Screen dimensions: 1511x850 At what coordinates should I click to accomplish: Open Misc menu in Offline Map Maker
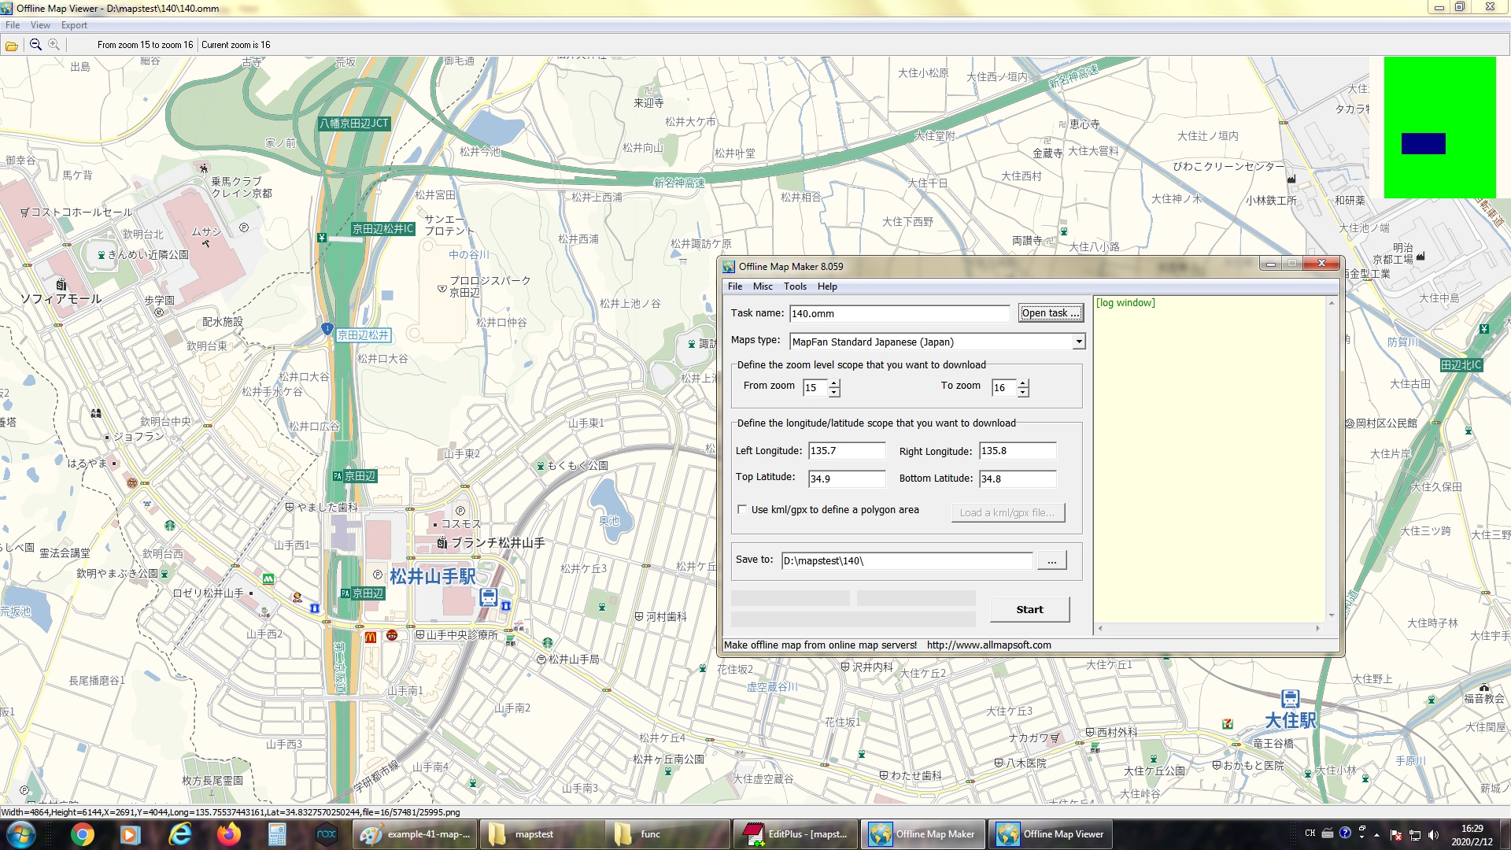pyautogui.click(x=763, y=286)
